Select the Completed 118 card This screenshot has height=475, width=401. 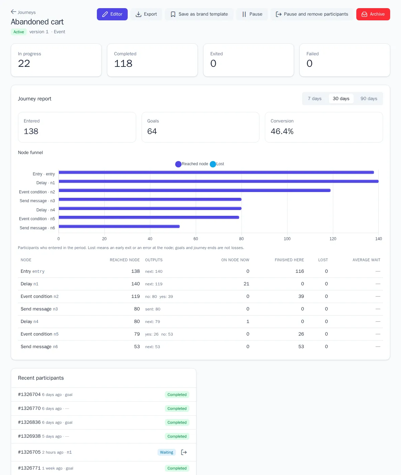pos(152,60)
